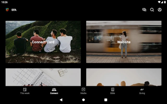
Task: Open the Bible tab
Action: [x=113, y=91]
